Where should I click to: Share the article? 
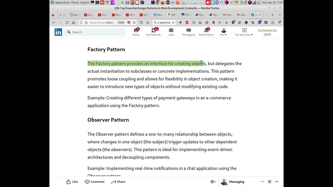(x=118, y=182)
